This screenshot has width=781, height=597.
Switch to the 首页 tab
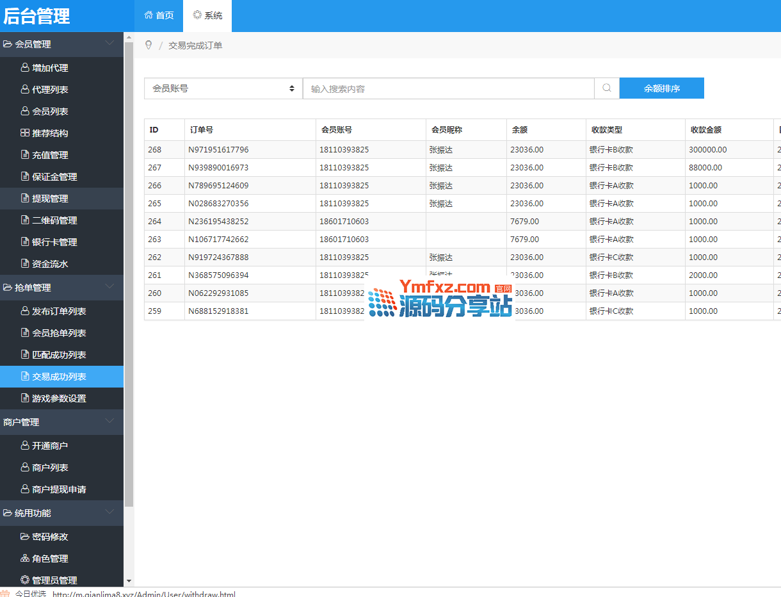[159, 15]
